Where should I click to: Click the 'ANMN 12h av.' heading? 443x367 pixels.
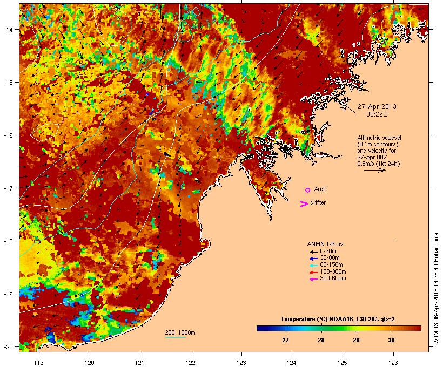tap(326, 244)
